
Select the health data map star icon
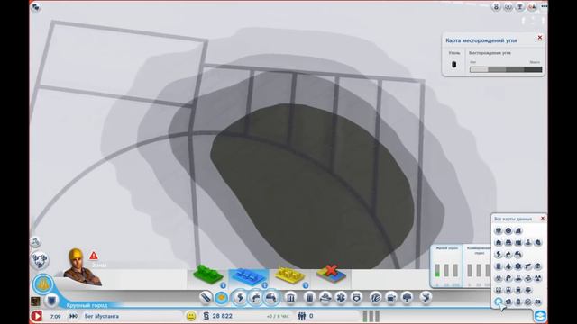518,266
